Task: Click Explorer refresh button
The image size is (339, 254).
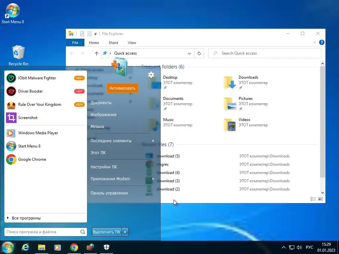Action: (x=199, y=53)
